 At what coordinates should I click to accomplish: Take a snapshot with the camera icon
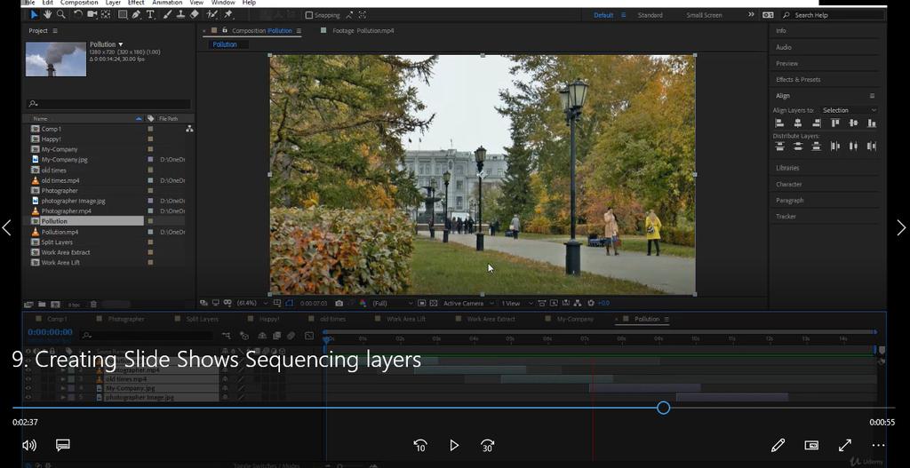[x=339, y=303]
